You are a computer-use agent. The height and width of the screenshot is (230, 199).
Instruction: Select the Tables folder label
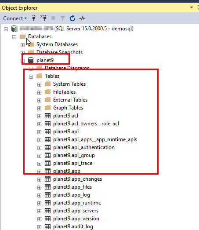(52, 76)
